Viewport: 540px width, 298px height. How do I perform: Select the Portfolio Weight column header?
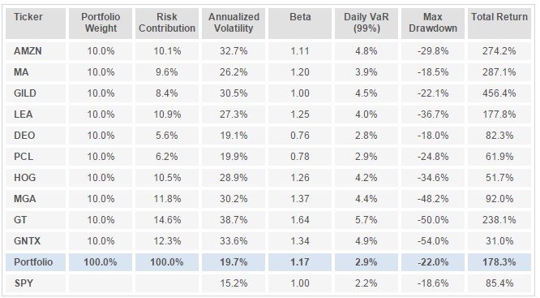pos(101,23)
